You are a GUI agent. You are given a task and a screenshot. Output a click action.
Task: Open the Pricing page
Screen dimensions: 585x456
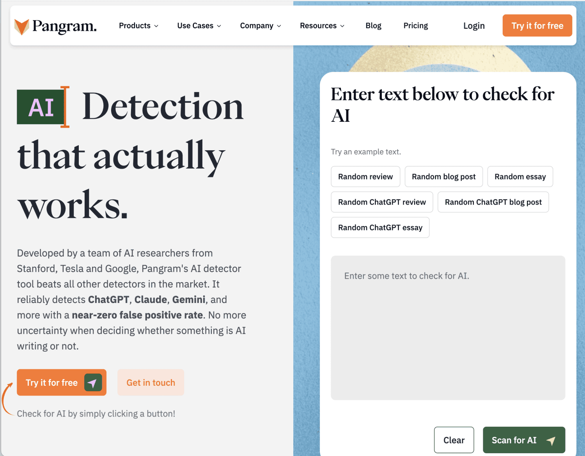tap(415, 26)
